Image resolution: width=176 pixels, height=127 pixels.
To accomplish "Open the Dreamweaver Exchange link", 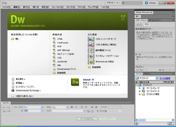I will click(x=28, y=91).
